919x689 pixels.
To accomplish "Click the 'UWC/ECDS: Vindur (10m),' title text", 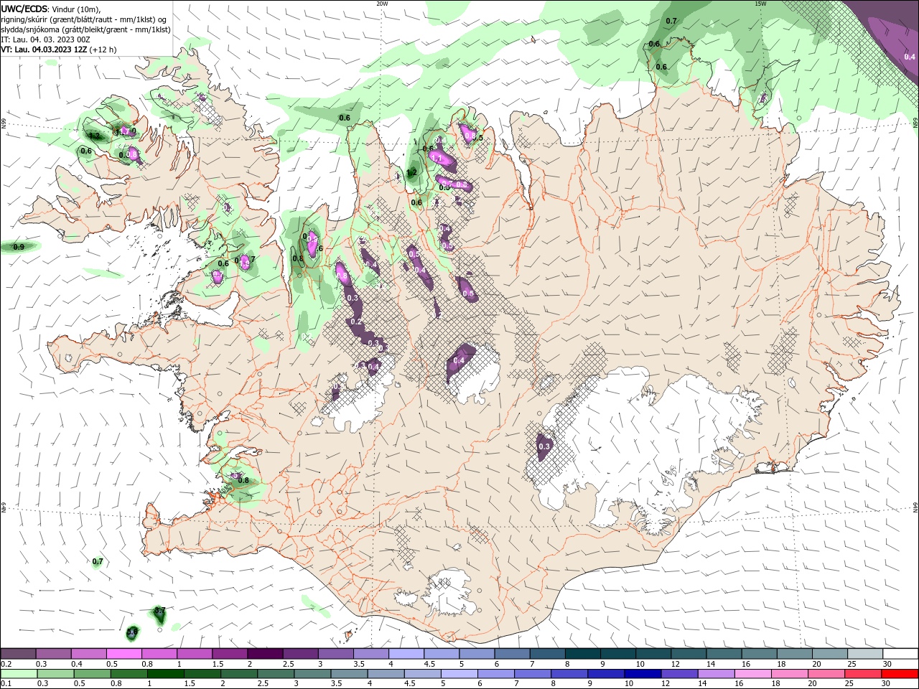I will point(51,9).
